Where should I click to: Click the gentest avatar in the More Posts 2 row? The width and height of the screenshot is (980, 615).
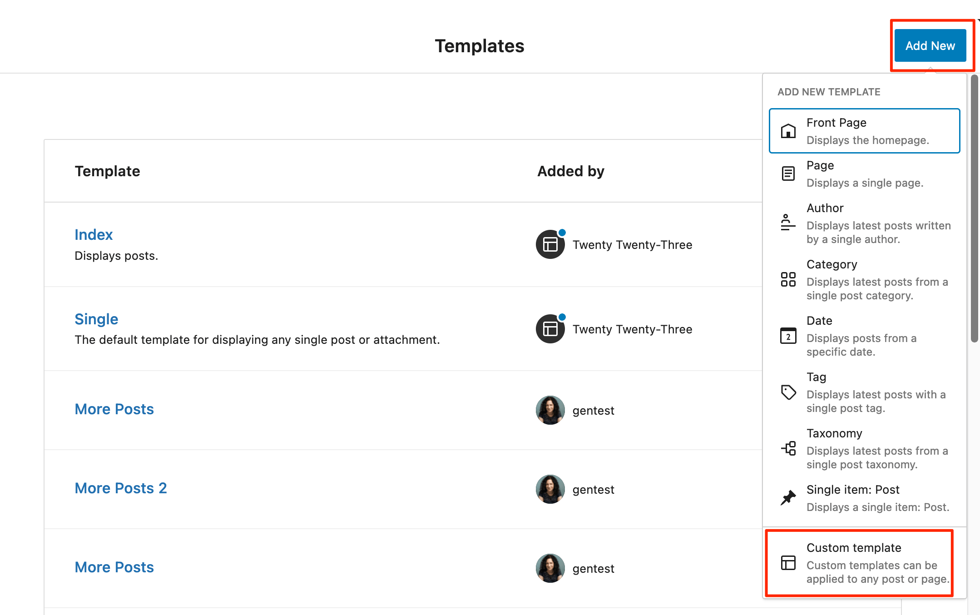[550, 489]
